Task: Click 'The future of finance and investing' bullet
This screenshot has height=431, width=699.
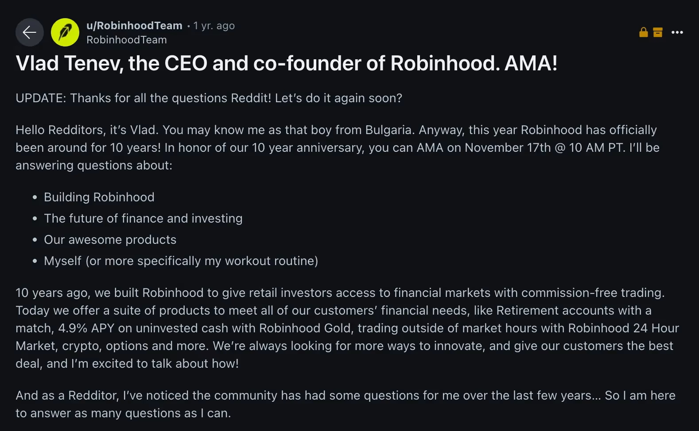Action: coord(143,218)
